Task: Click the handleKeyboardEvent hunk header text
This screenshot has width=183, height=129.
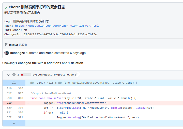Action: (x=84, y=83)
